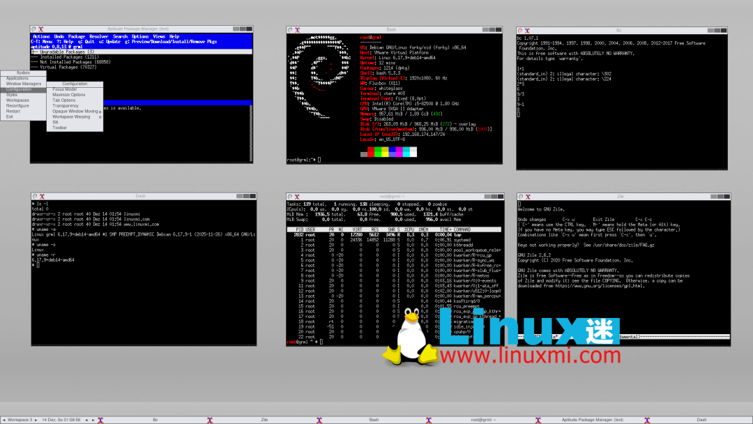Open the Tab Options submenu
753x424 pixels.
pos(63,100)
